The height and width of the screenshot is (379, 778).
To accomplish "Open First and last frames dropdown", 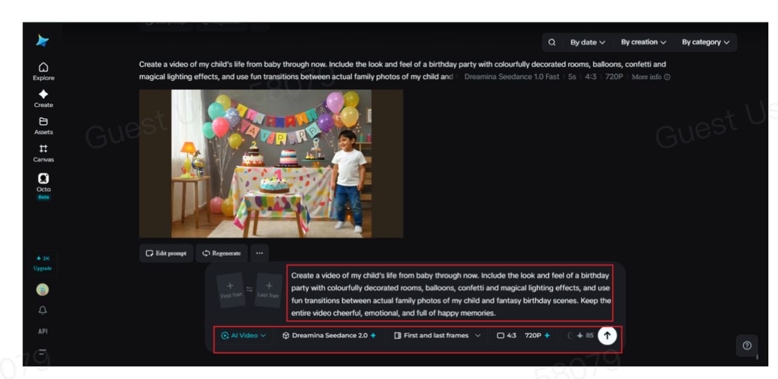I will tap(437, 335).
